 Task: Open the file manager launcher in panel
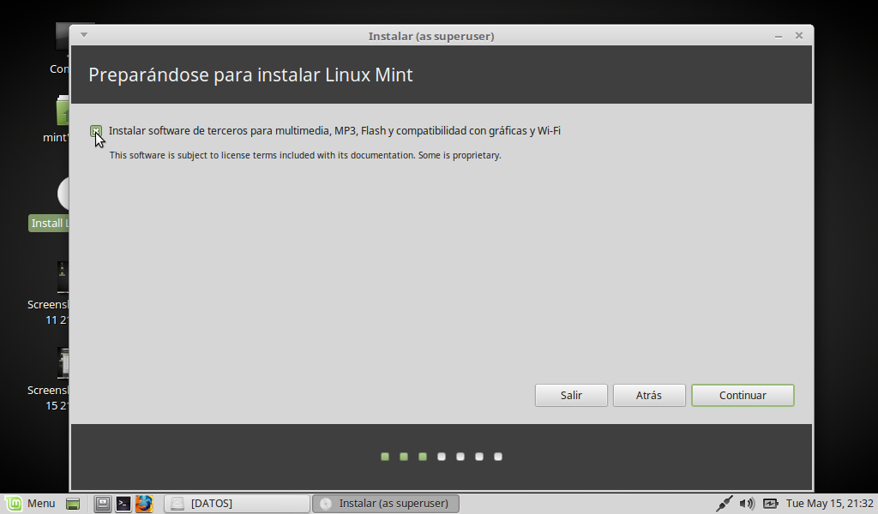(x=102, y=504)
